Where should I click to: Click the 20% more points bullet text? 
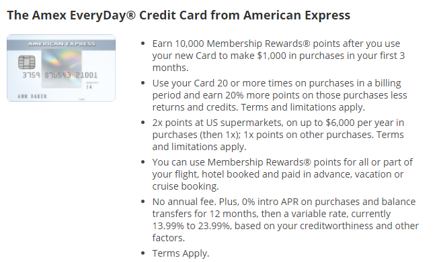280,95
